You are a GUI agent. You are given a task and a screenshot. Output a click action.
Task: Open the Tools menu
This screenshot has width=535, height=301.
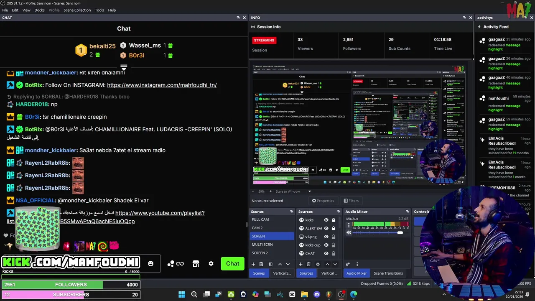click(99, 10)
